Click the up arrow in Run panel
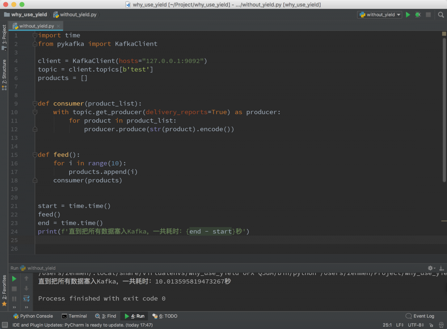The height and width of the screenshot is (329, 447). tap(26, 278)
